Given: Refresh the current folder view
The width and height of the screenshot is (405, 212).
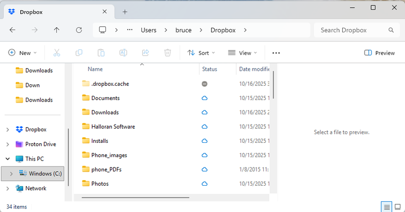Looking at the screenshot, I should (79, 30).
